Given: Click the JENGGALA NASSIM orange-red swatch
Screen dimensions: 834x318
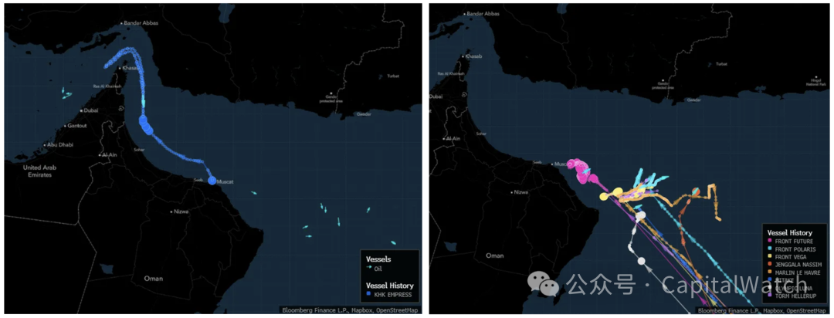Looking at the screenshot, I should coord(771,264).
